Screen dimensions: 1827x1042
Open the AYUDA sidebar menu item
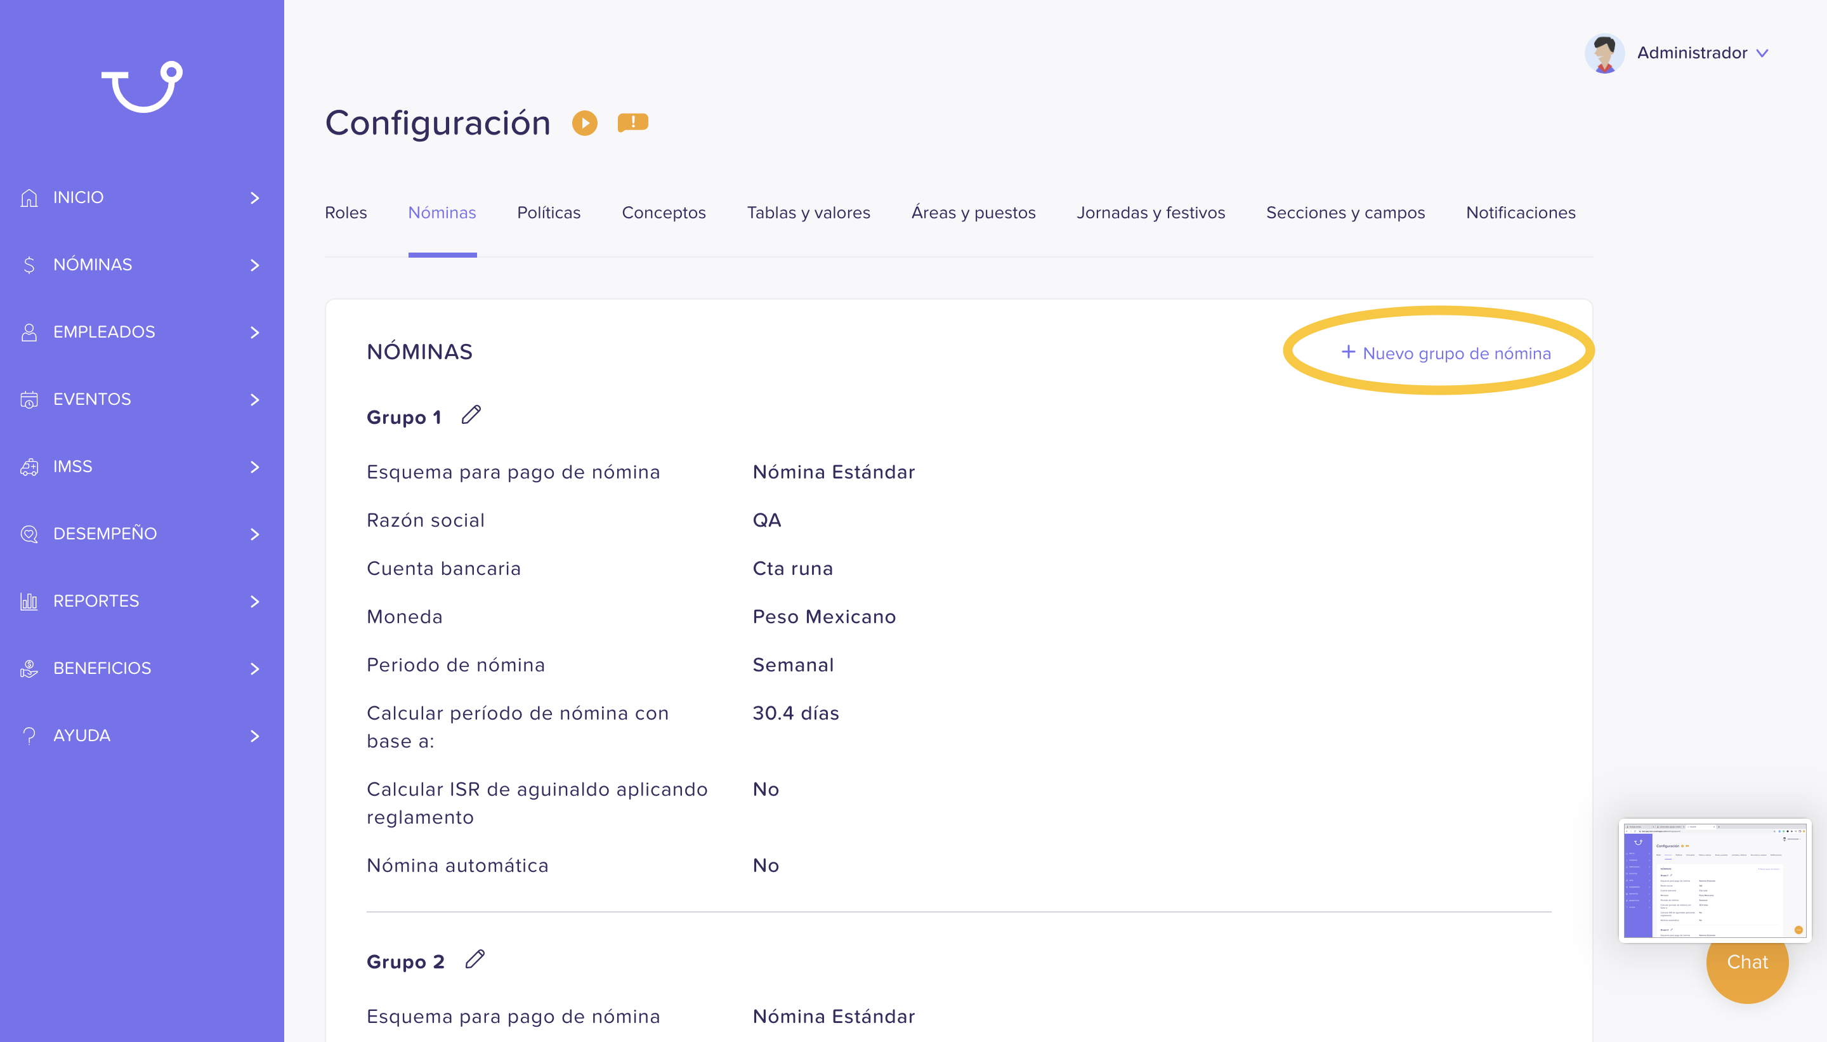pos(141,735)
